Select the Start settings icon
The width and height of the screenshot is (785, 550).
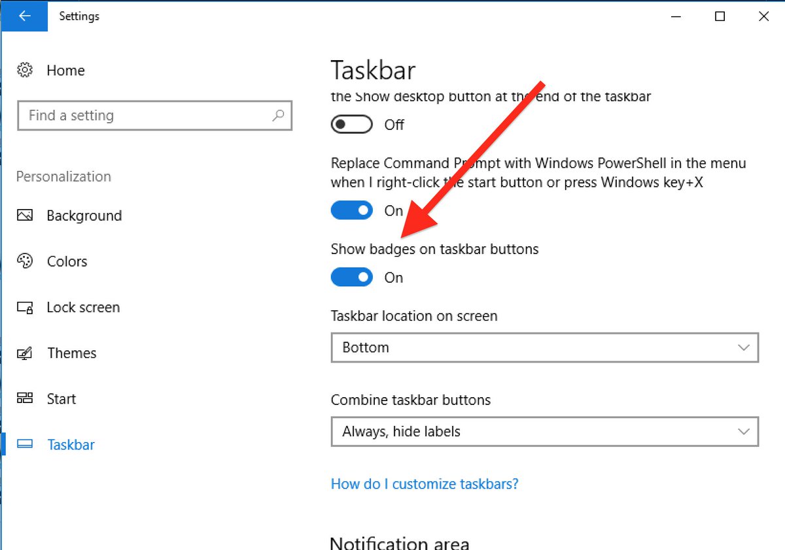coord(24,398)
